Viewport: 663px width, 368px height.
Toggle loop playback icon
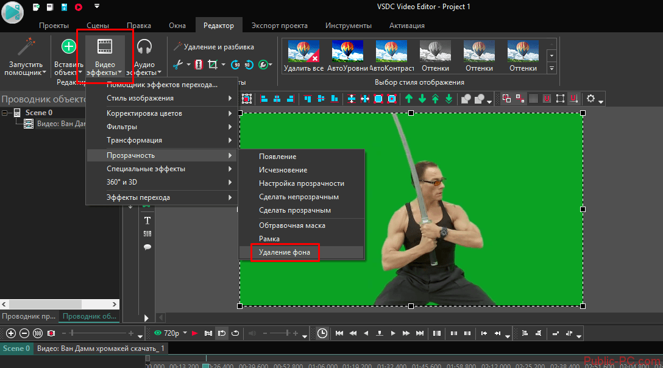click(235, 333)
